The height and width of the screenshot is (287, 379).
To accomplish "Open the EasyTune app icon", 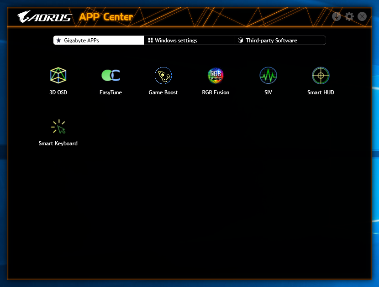I will pos(111,76).
